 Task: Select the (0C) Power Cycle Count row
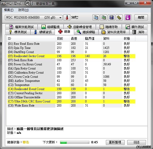point(71,77)
